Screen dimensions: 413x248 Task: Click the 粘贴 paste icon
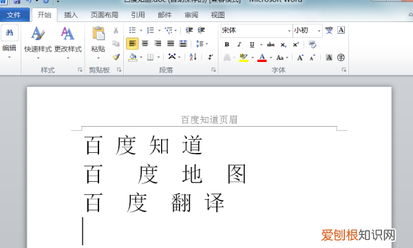(x=98, y=34)
